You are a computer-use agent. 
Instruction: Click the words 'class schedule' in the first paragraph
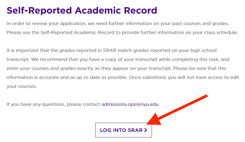[x=222, y=32]
